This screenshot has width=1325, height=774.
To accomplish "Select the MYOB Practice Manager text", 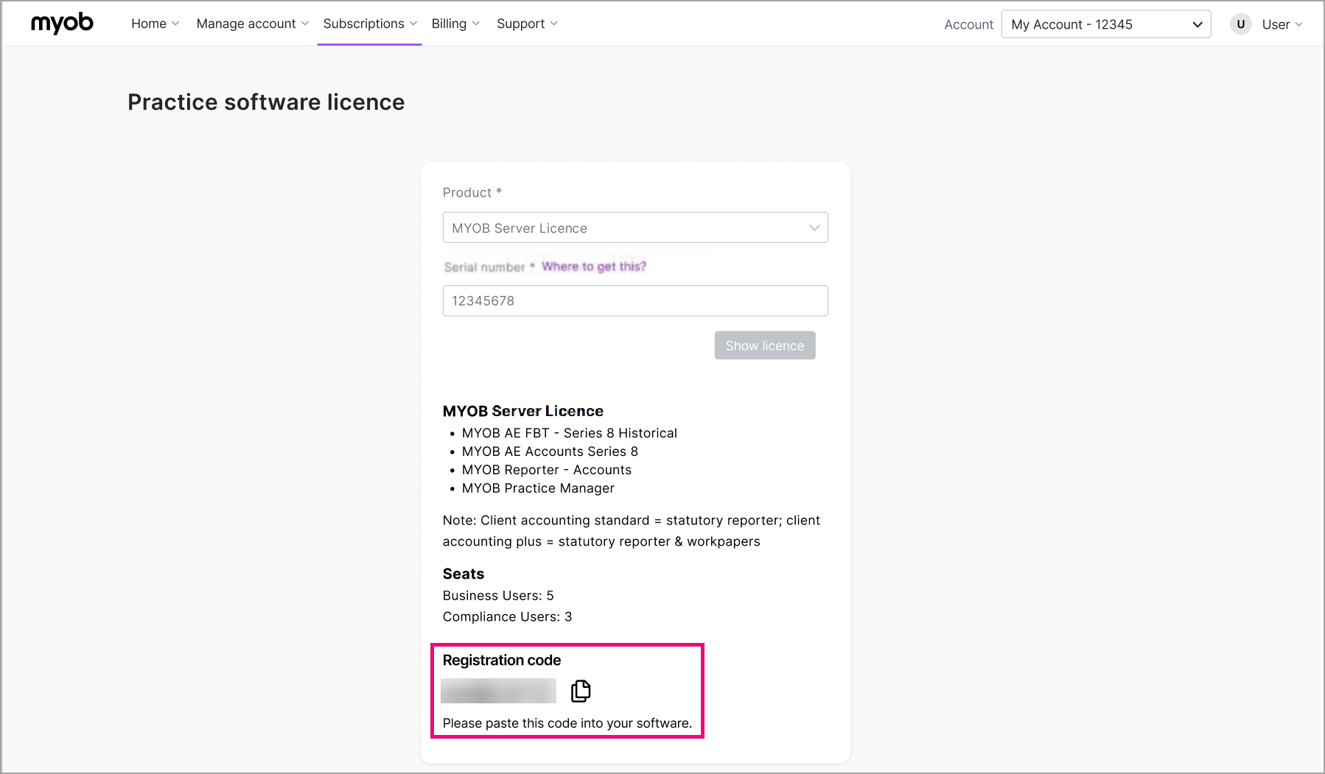I will pos(538,488).
